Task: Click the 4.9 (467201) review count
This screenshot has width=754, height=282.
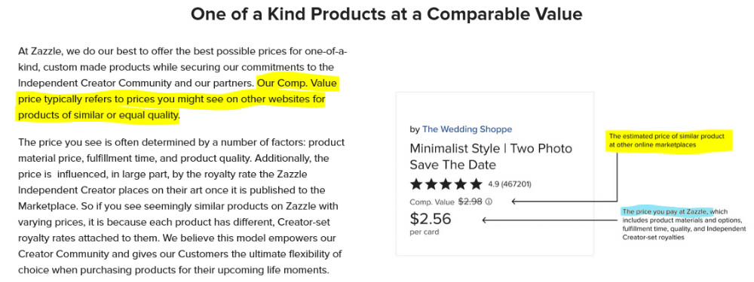Action: tap(509, 184)
